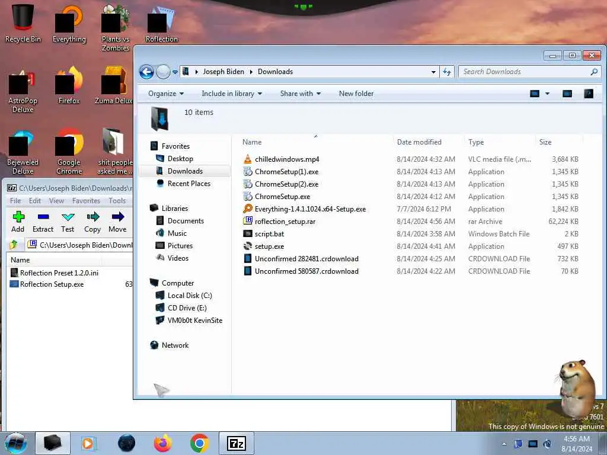The height and width of the screenshot is (455, 607).
Task: Select Unconfirmed 282481.crdownload file
Action: [x=306, y=258]
